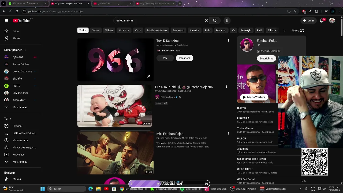Expand Mostrar más under Tú section

point(20,162)
